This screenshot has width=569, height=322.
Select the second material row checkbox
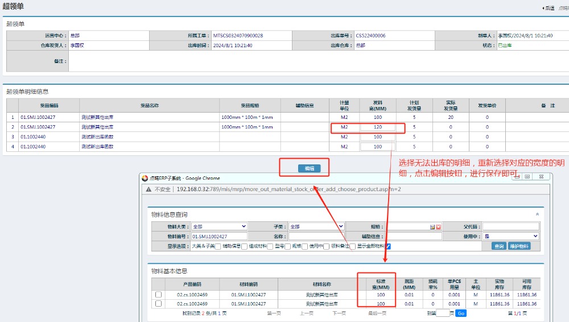159,304
